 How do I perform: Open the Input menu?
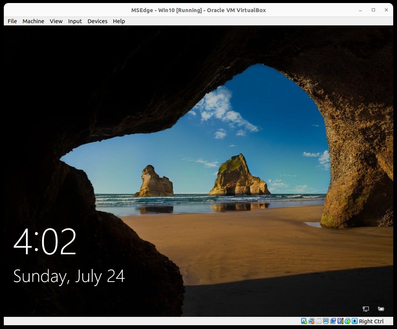click(x=75, y=21)
